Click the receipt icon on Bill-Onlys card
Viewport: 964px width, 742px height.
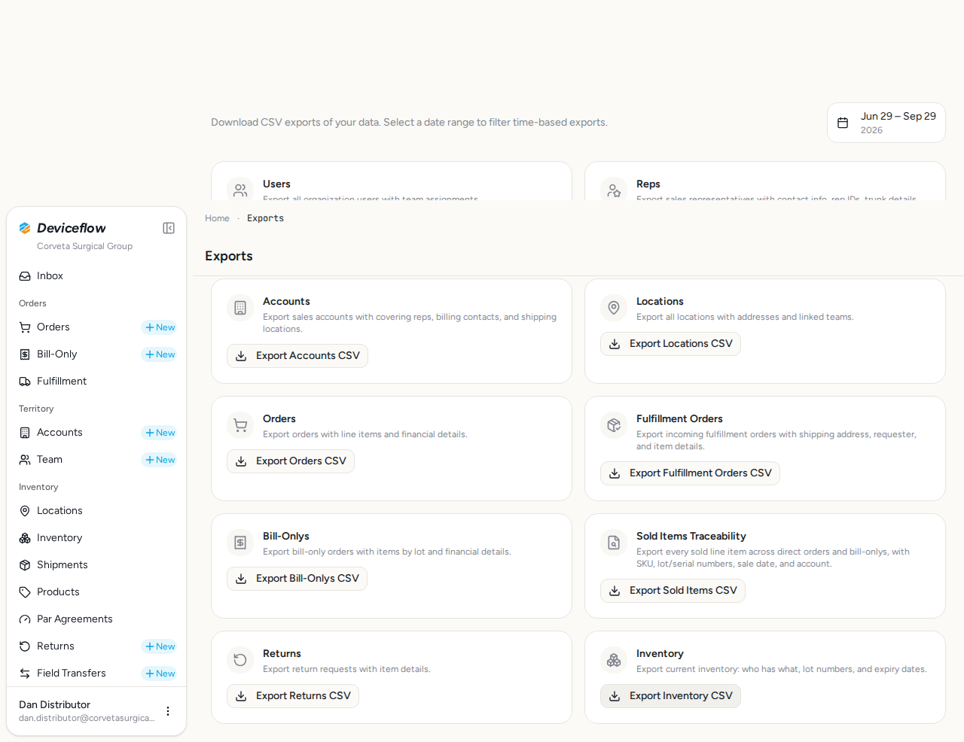(240, 543)
